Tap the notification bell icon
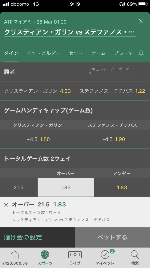The image size is (150, 268). click(141, 53)
